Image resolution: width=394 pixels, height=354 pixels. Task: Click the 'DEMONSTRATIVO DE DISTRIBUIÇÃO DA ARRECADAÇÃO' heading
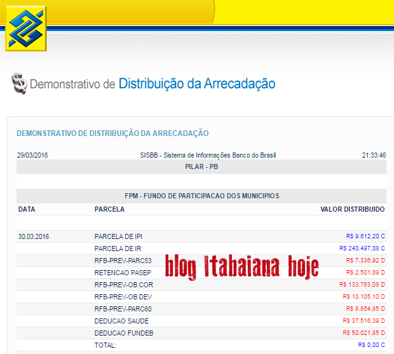point(112,133)
